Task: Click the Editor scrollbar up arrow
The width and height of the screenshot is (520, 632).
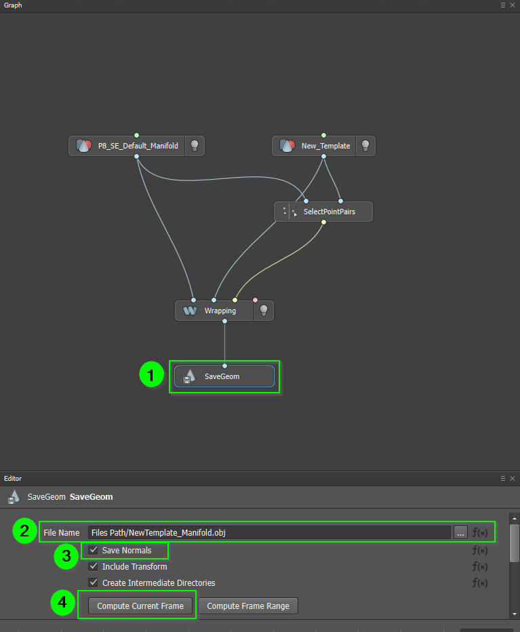Action: coord(515,518)
